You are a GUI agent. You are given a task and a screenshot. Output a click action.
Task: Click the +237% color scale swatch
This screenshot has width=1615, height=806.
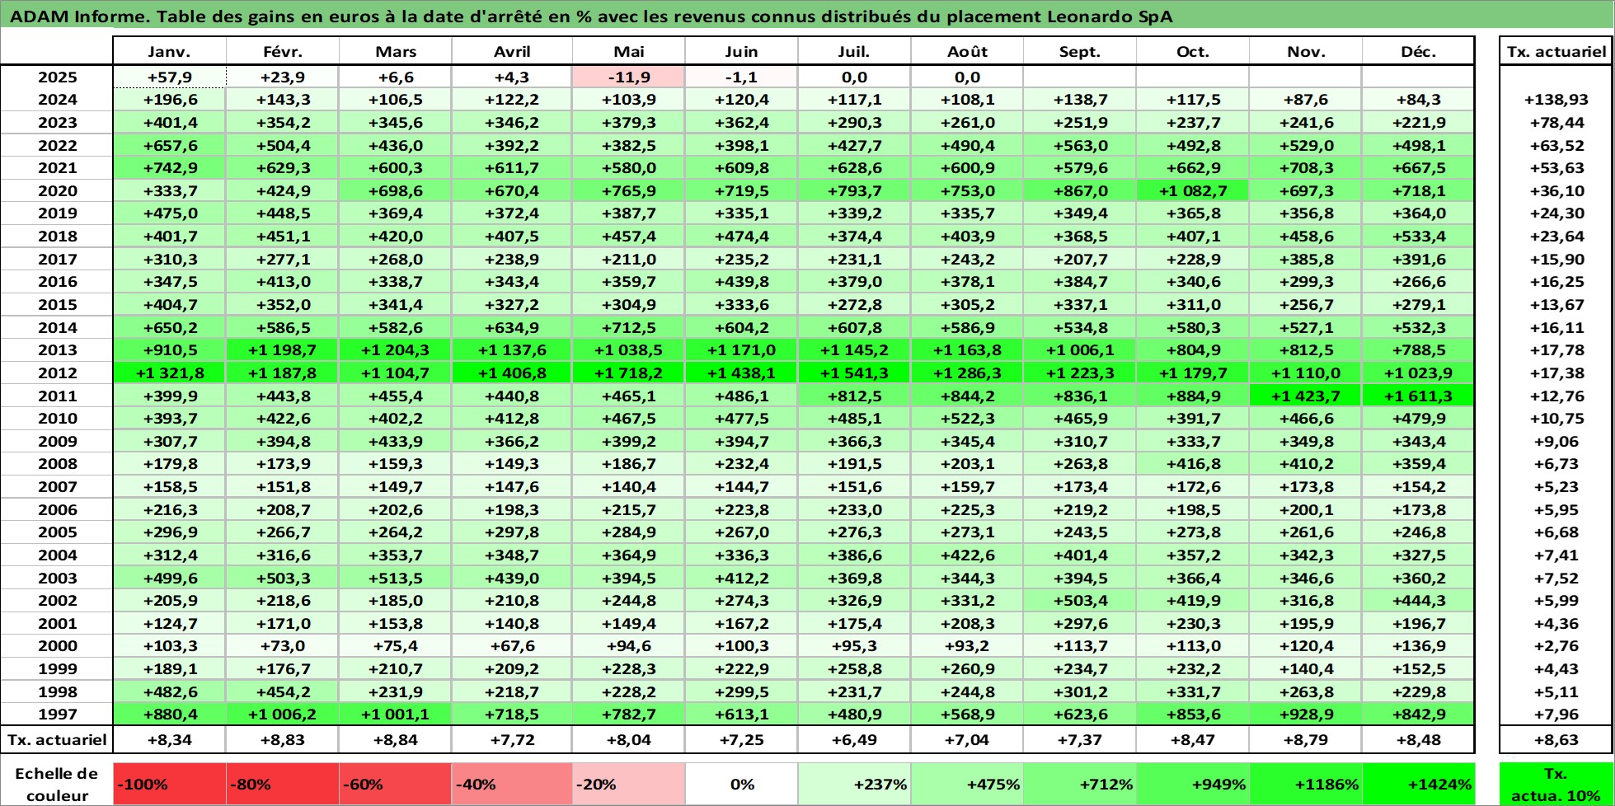(854, 784)
